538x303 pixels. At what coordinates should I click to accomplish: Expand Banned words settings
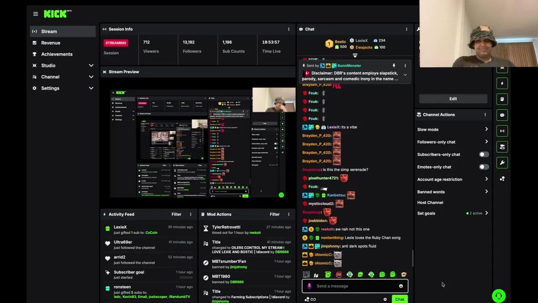click(486, 191)
